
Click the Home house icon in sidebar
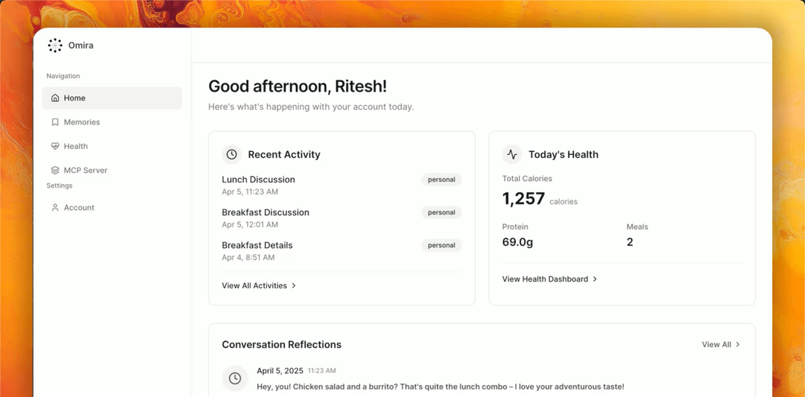55,98
